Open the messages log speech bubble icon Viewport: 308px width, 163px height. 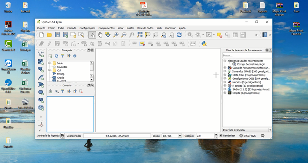(x=262, y=136)
